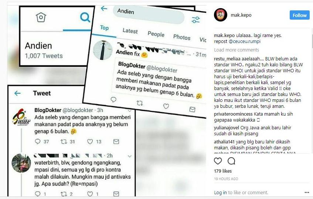Viewport: 313px width, 199px height.
Task: Tap the blue search magnifier icon
Action: (x=85, y=17)
